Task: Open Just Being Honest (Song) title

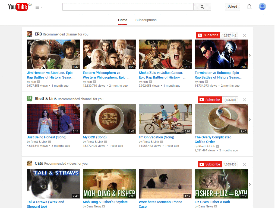Action: coord(47,137)
